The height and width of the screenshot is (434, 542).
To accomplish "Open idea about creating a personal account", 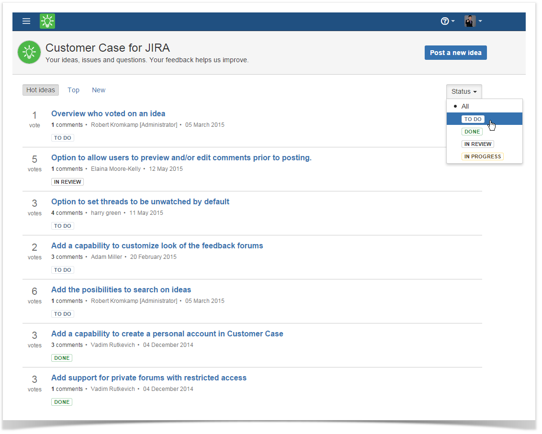I will [x=167, y=334].
